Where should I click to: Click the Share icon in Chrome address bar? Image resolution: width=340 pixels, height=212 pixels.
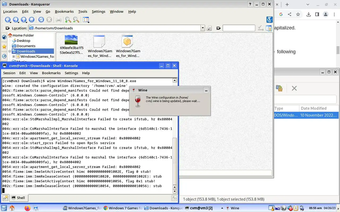[x=290, y=14]
